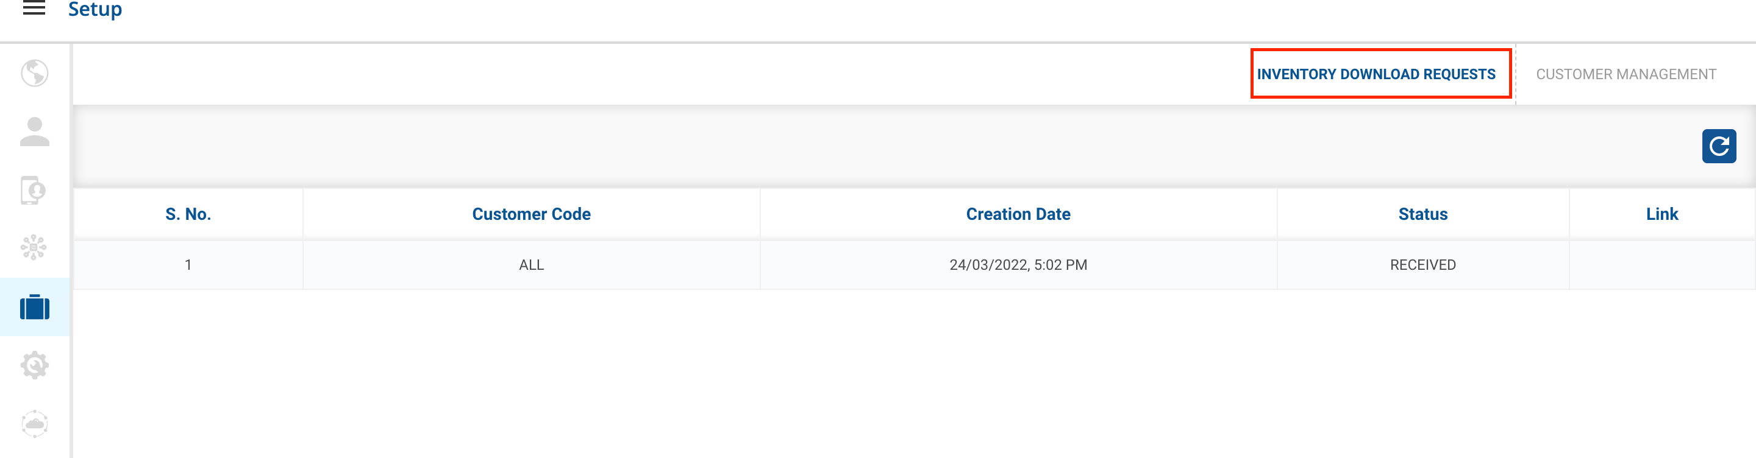The image size is (1756, 458).
Task: Click the Status column header
Action: (1422, 214)
